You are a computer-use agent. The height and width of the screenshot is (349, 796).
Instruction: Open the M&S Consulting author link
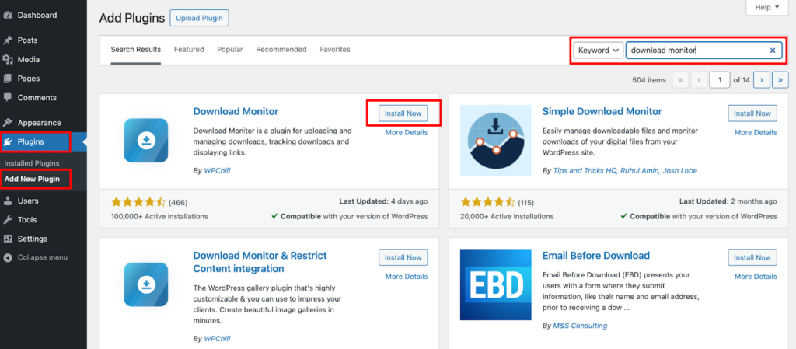(580, 325)
